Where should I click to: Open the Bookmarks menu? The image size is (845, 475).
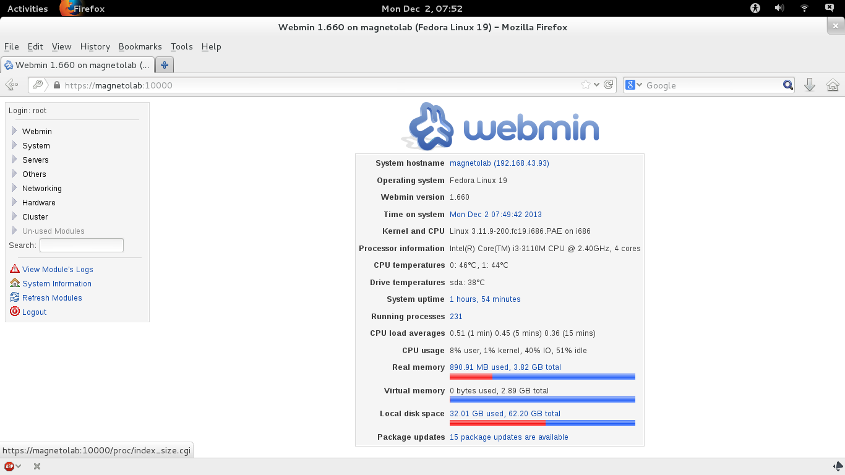click(x=140, y=46)
